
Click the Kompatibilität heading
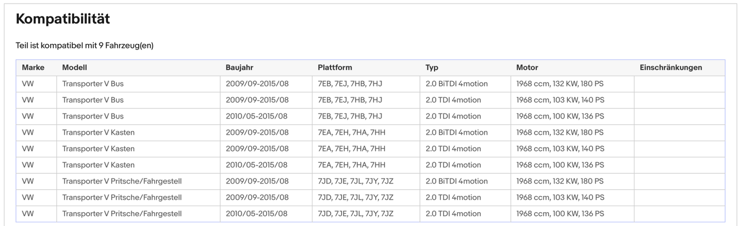(x=62, y=19)
